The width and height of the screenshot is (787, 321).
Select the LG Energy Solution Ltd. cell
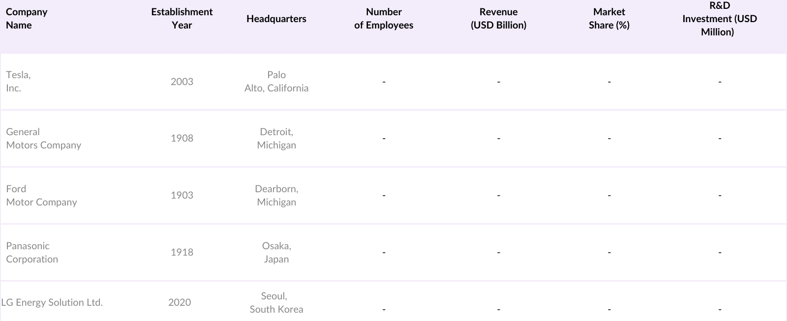52,302
